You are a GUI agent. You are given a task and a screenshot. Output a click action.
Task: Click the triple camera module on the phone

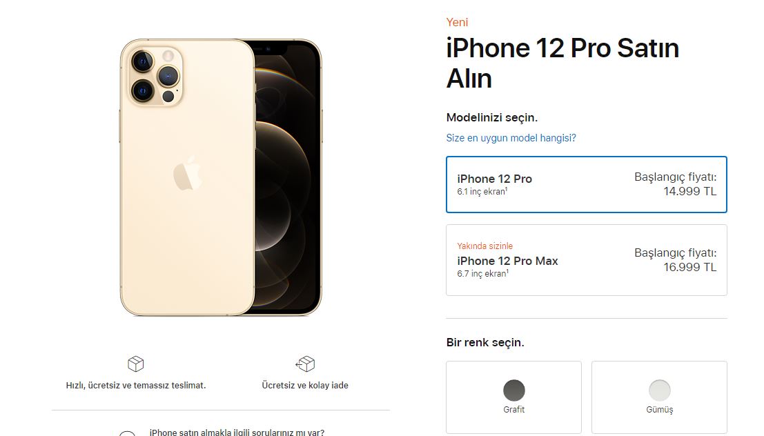point(155,77)
